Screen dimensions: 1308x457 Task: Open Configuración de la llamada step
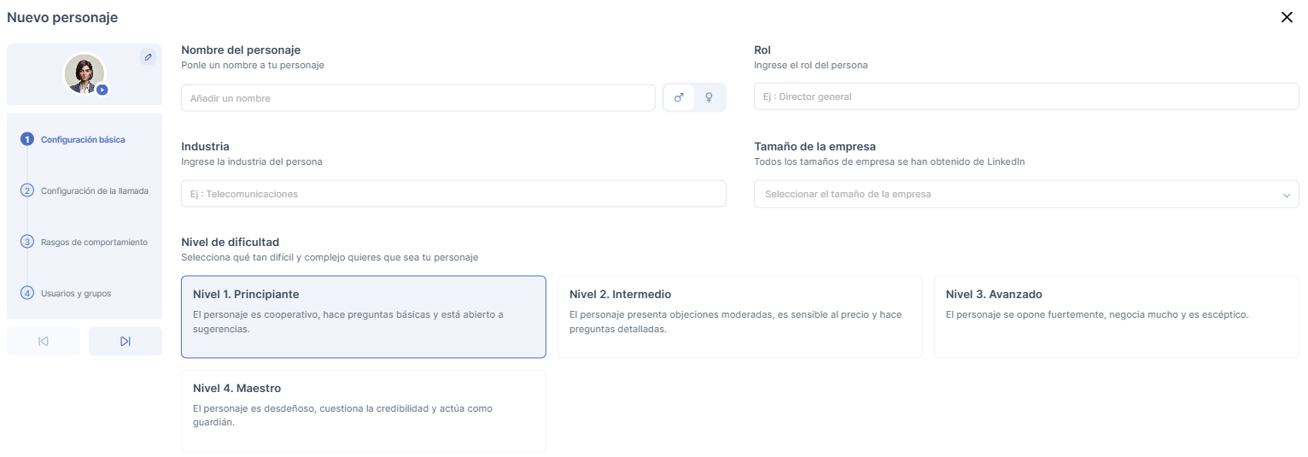(x=95, y=191)
